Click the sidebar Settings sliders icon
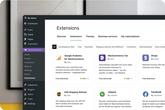This screenshot has height=110, width=165. pos(25,103)
